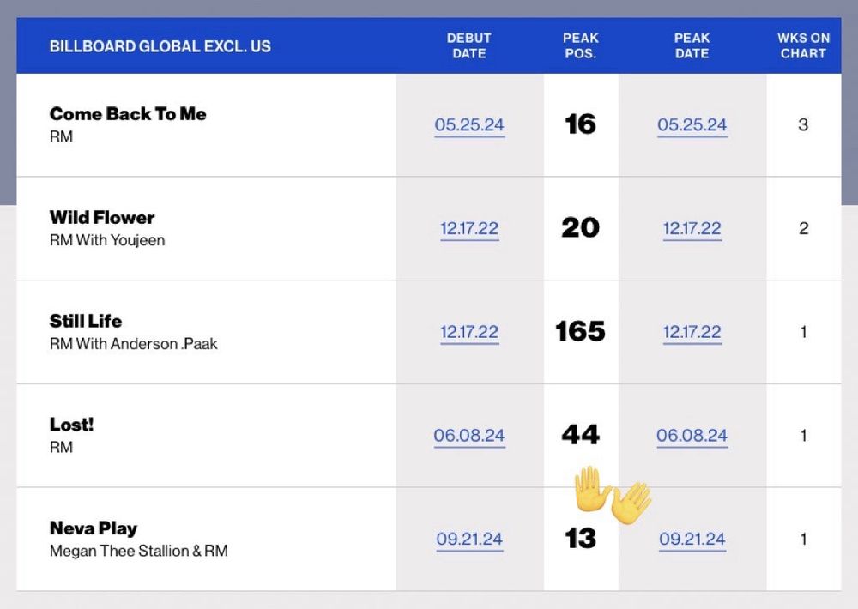Click the Wks On Chart column header
Image resolution: width=858 pixels, height=609 pixels.
(x=803, y=46)
